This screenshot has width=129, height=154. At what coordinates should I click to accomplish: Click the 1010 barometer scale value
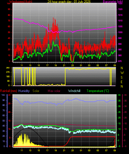pyautogui.click(x=120, y=21)
